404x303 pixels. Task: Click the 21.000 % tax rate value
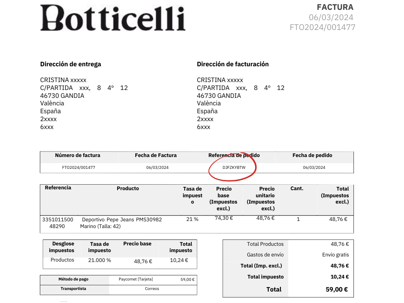click(x=99, y=260)
